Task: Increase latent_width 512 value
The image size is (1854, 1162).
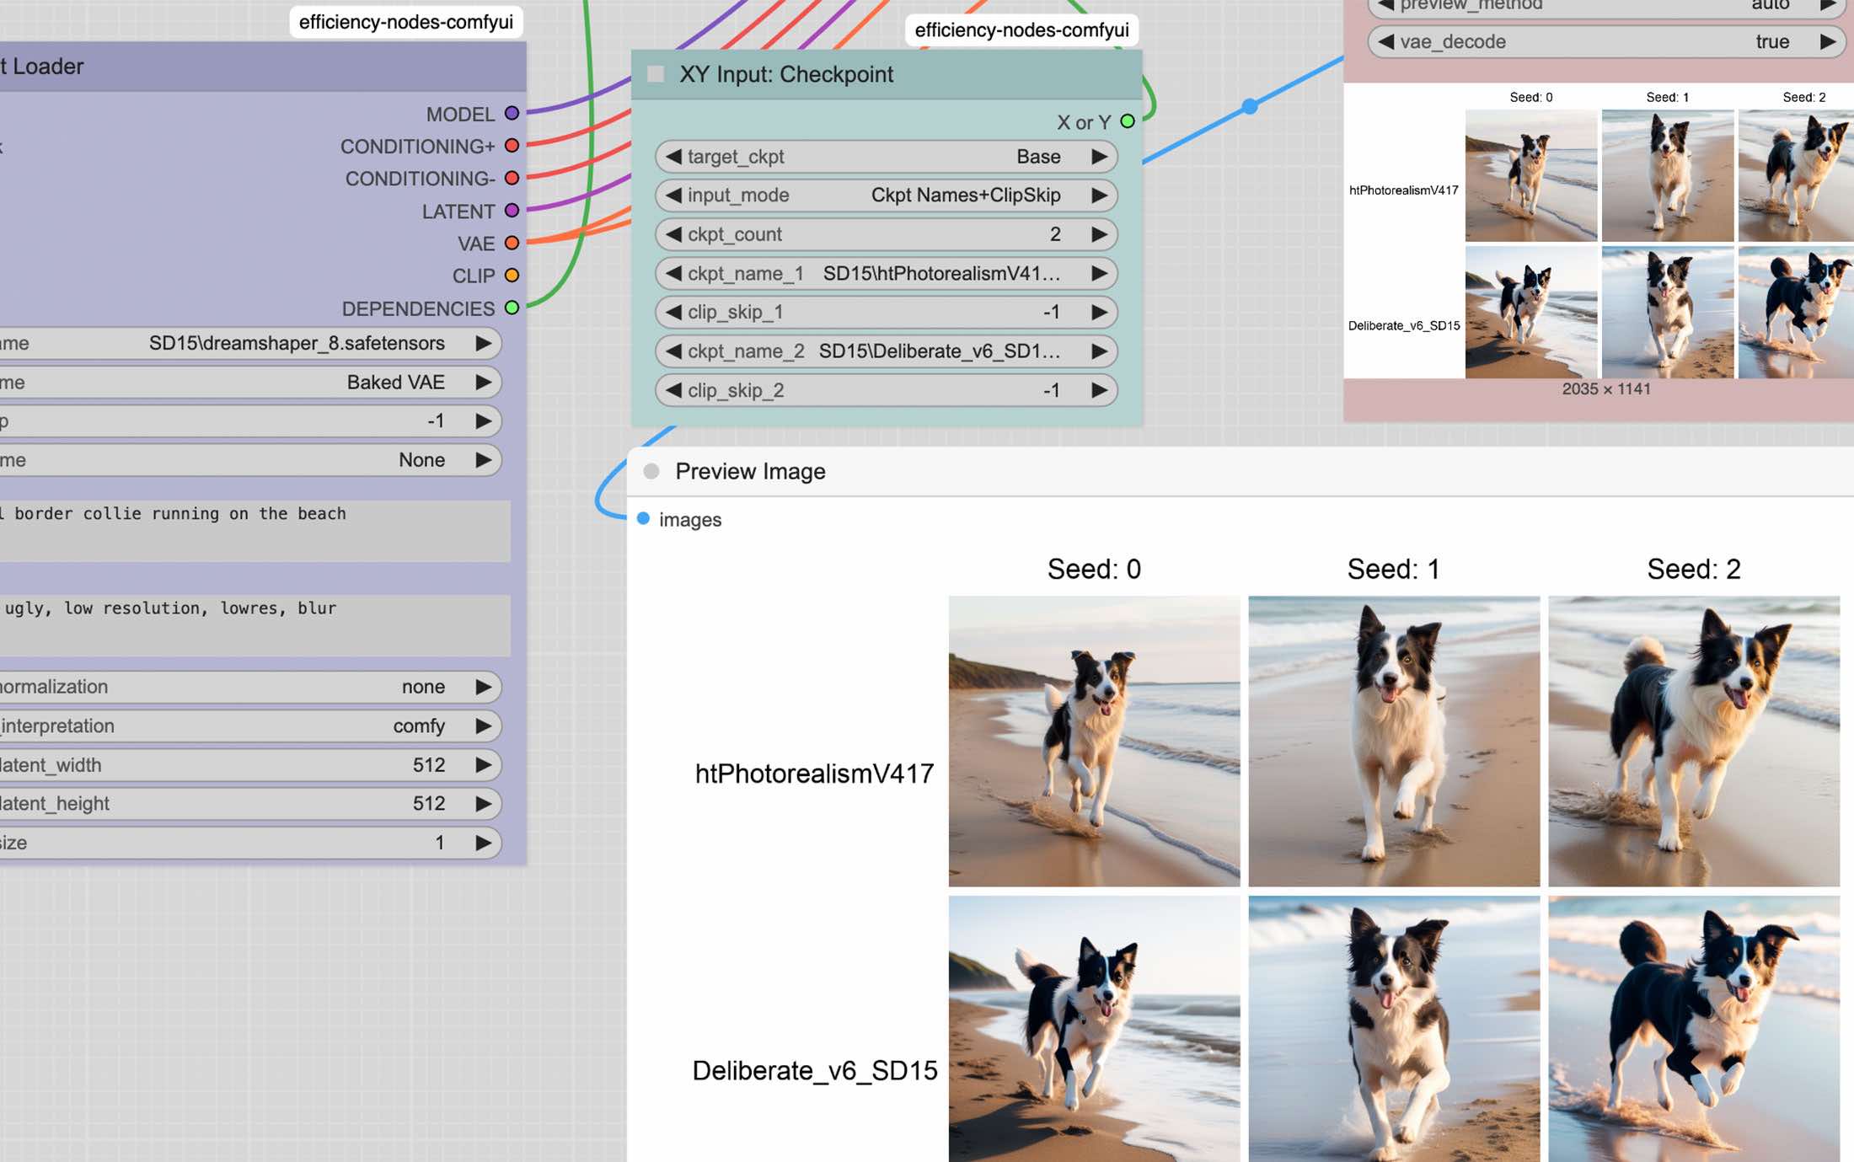Action: coord(483,765)
